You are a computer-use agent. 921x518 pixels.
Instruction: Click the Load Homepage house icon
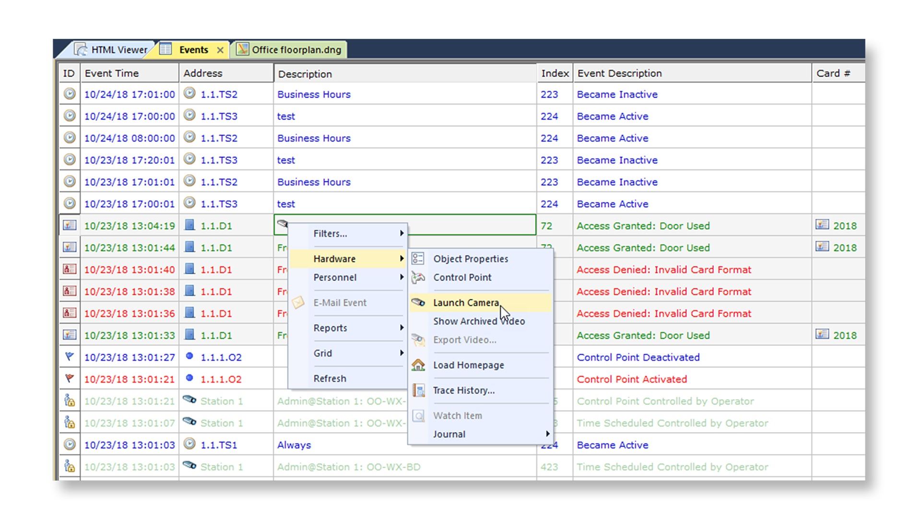click(418, 365)
